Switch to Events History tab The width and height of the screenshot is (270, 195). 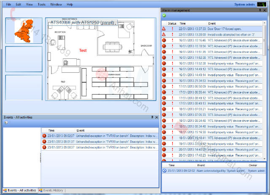[x=51, y=190]
